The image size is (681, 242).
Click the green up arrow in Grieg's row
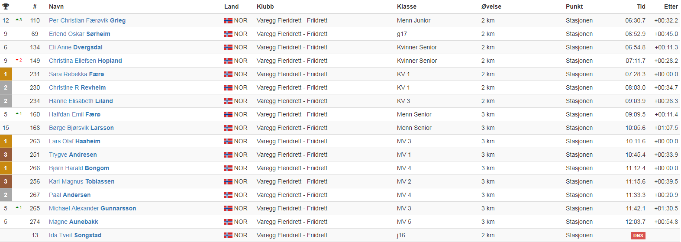(17, 20)
